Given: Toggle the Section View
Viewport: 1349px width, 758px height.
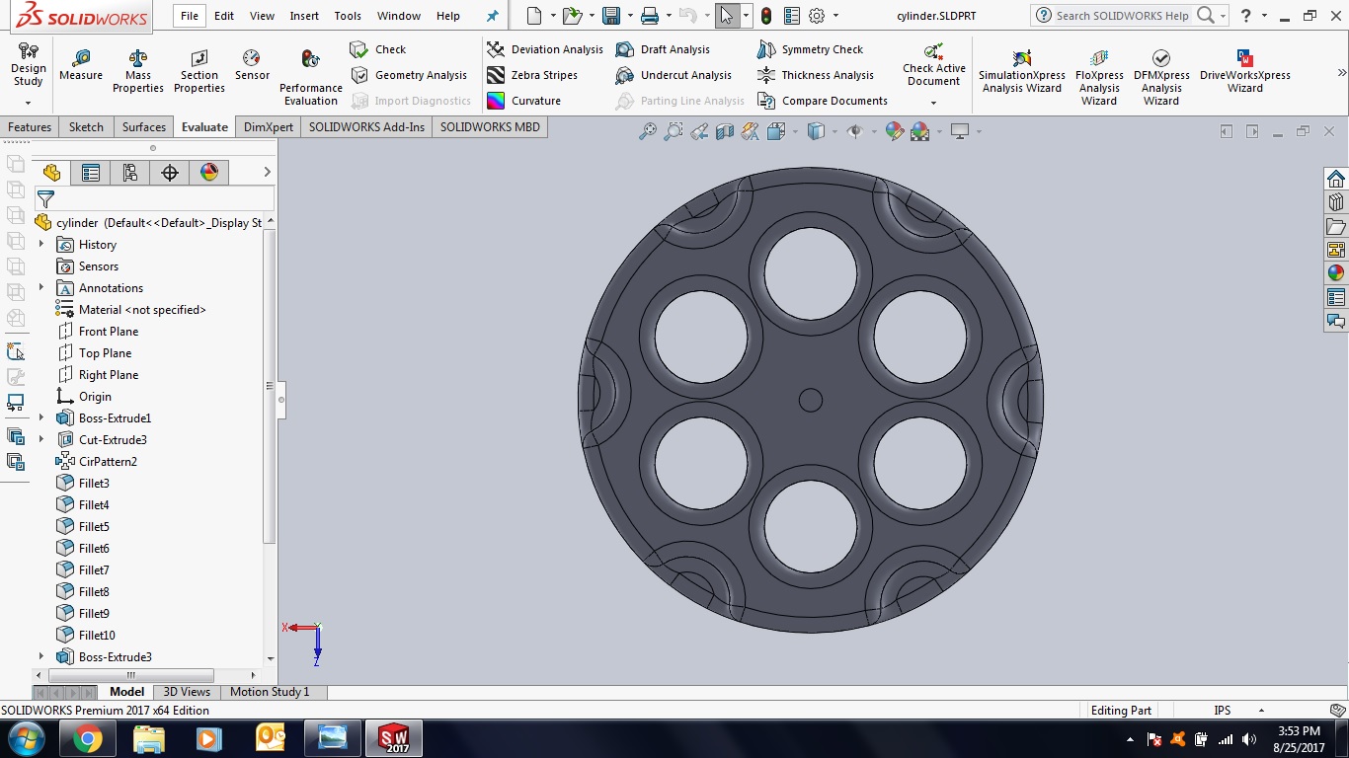Looking at the screenshot, I should coord(725,131).
